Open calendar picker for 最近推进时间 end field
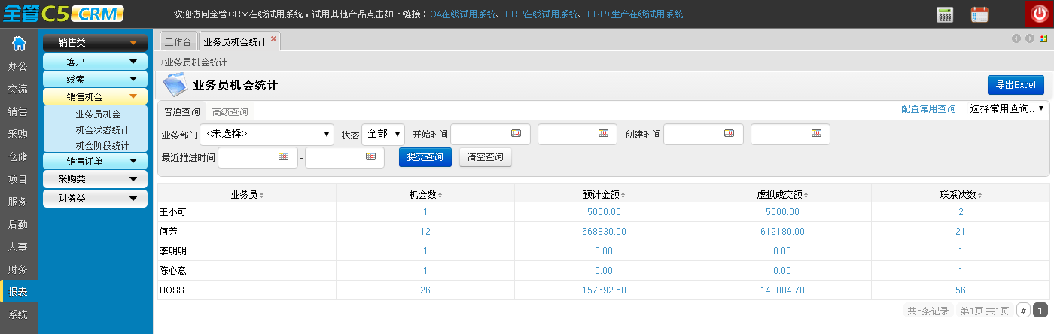Screen dimensions: 1054x334 pyautogui.click(x=370, y=156)
